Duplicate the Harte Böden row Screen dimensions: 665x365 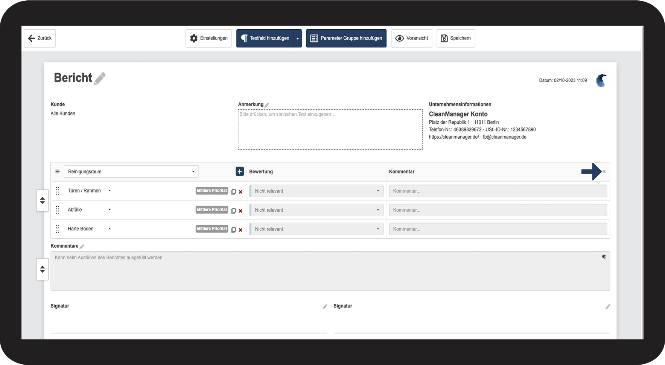(233, 230)
